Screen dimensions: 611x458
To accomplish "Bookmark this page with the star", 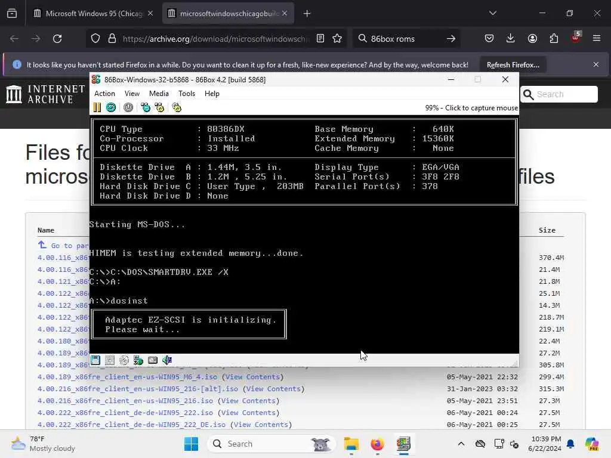I will 337,39.
